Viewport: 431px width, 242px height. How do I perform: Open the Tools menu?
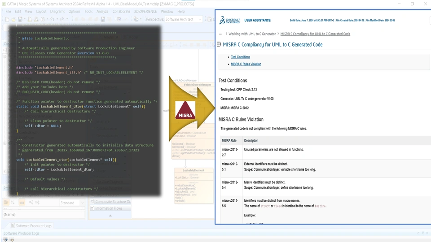coord(88,11)
